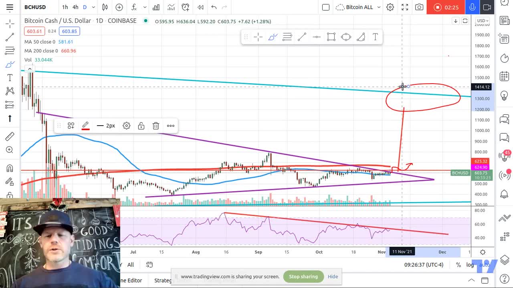Select the 1h timeframe

click(65, 7)
